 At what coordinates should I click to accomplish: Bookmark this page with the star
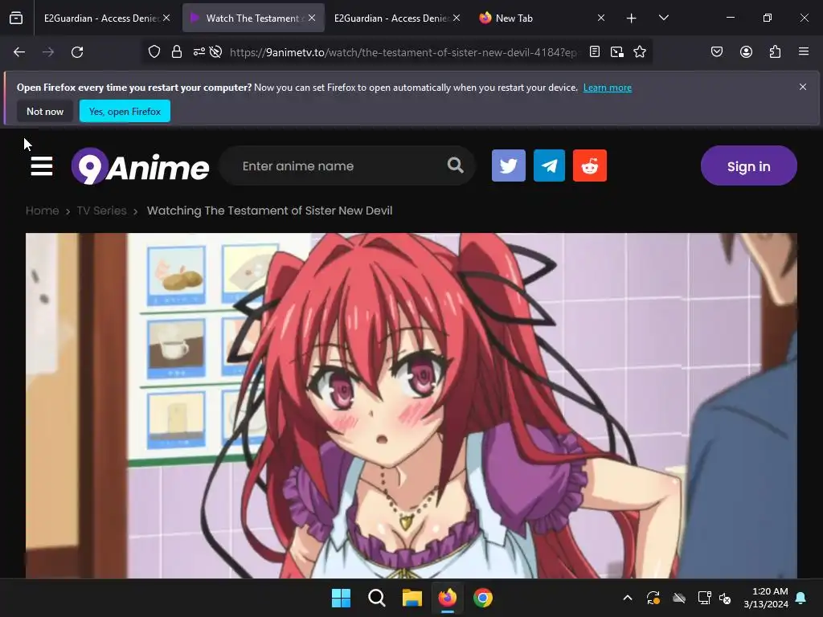click(639, 52)
